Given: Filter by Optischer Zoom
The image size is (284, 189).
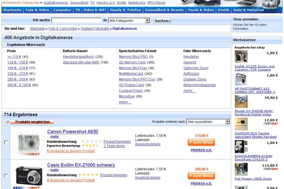Looking at the screenshot, I should (196, 68).
